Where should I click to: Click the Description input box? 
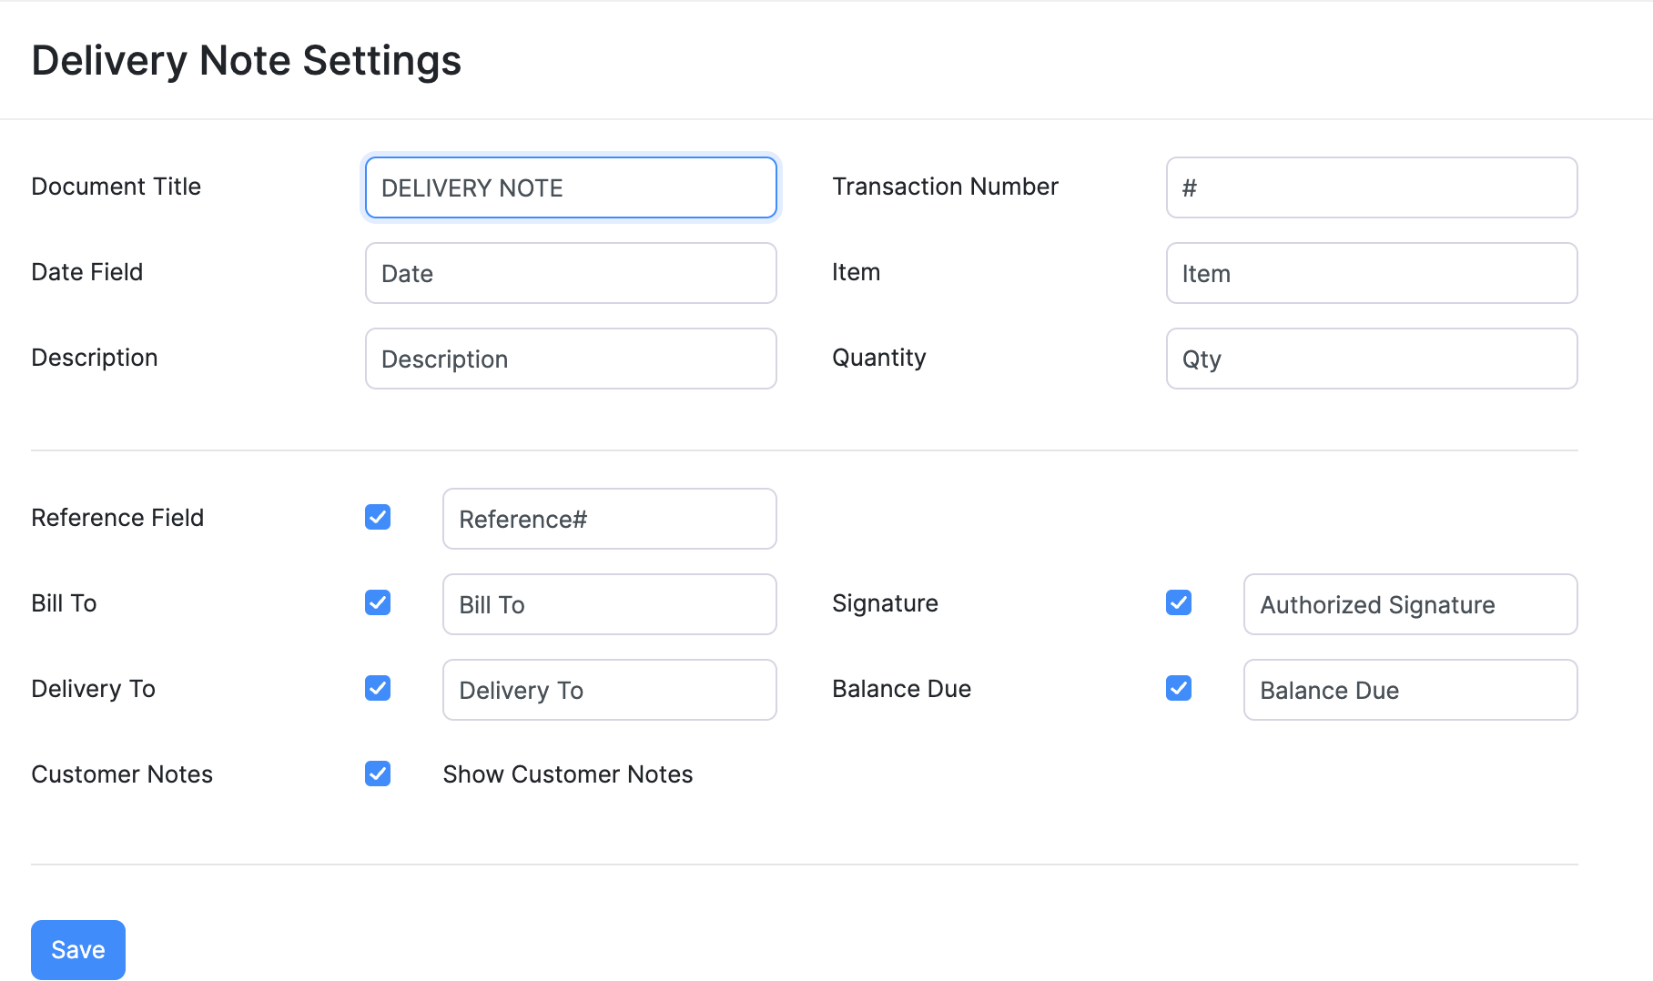pyautogui.click(x=570, y=359)
